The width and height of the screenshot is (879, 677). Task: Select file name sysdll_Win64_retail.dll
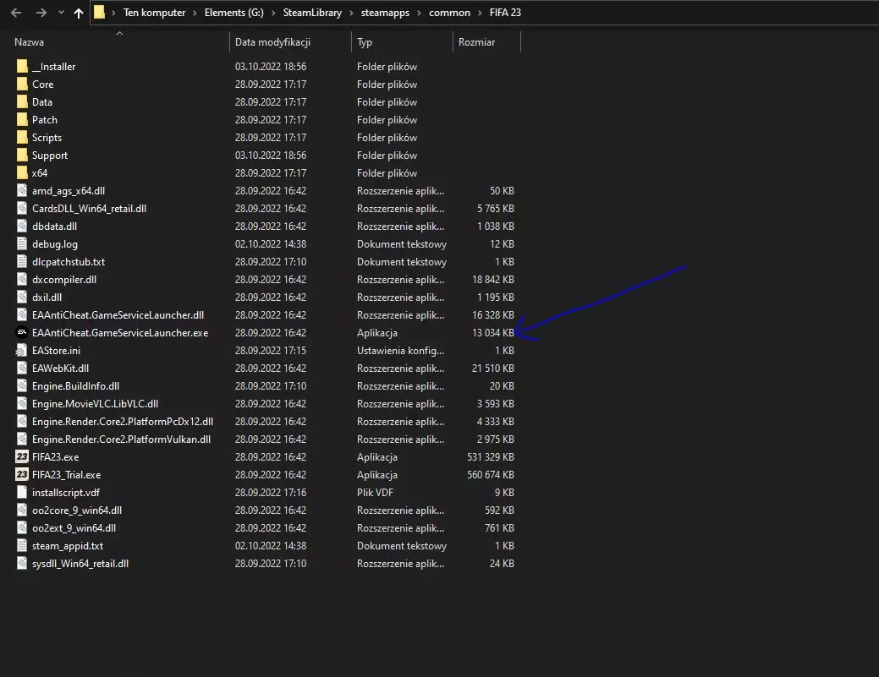[80, 564]
